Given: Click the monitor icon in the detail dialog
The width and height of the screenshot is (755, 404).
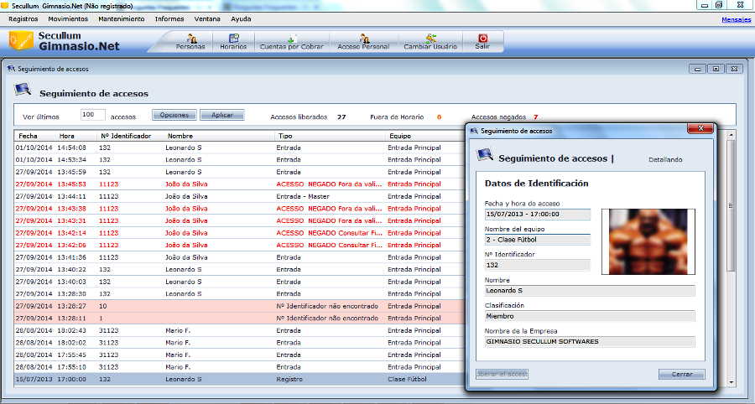Looking at the screenshot, I should click(x=484, y=154).
